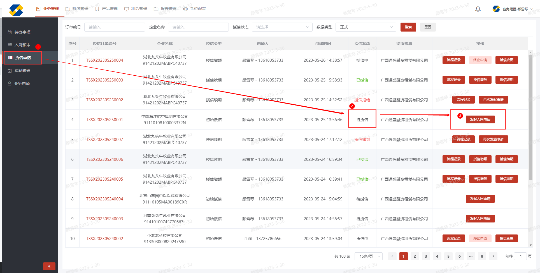The image size is (540, 273).
Task: Go to next page arrow in pagination
Action: point(493,256)
